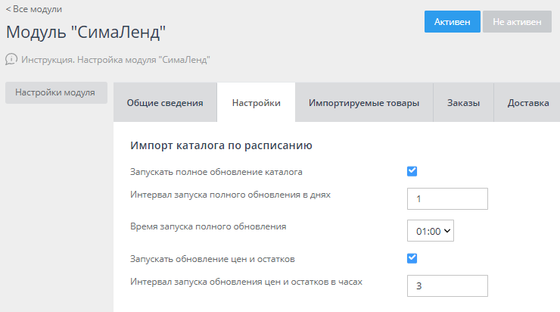This screenshot has height=312, width=560.
Task: Click the Запускать полное обновление каталога label
Action: pyautogui.click(x=216, y=172)
